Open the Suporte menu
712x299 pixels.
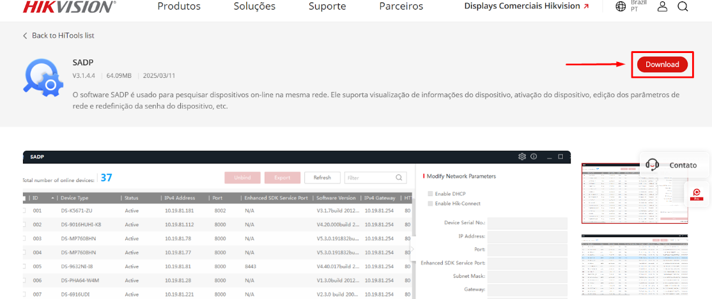pos(327,6)
